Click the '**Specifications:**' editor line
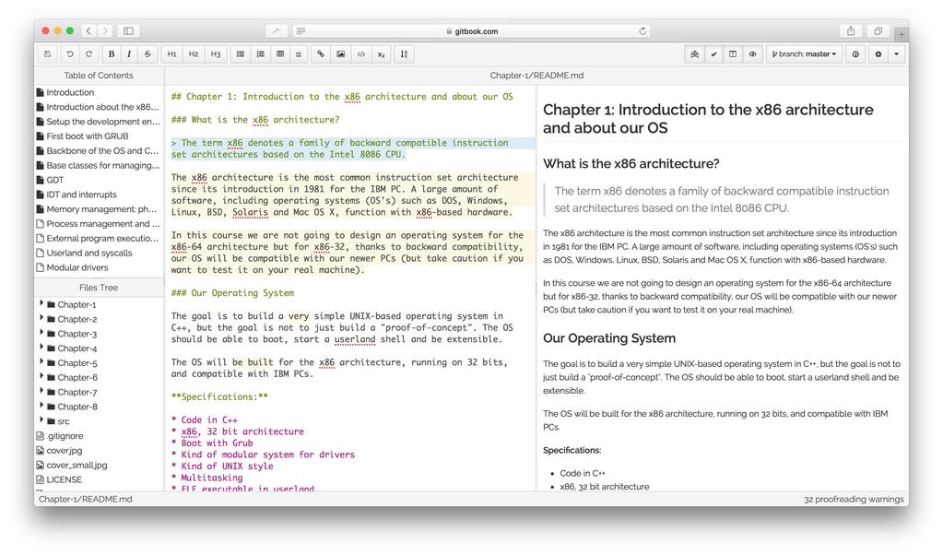 click(x=219, y=396)
